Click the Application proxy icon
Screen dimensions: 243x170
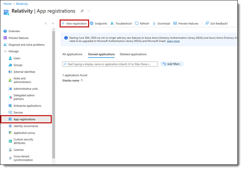[10, 133]
